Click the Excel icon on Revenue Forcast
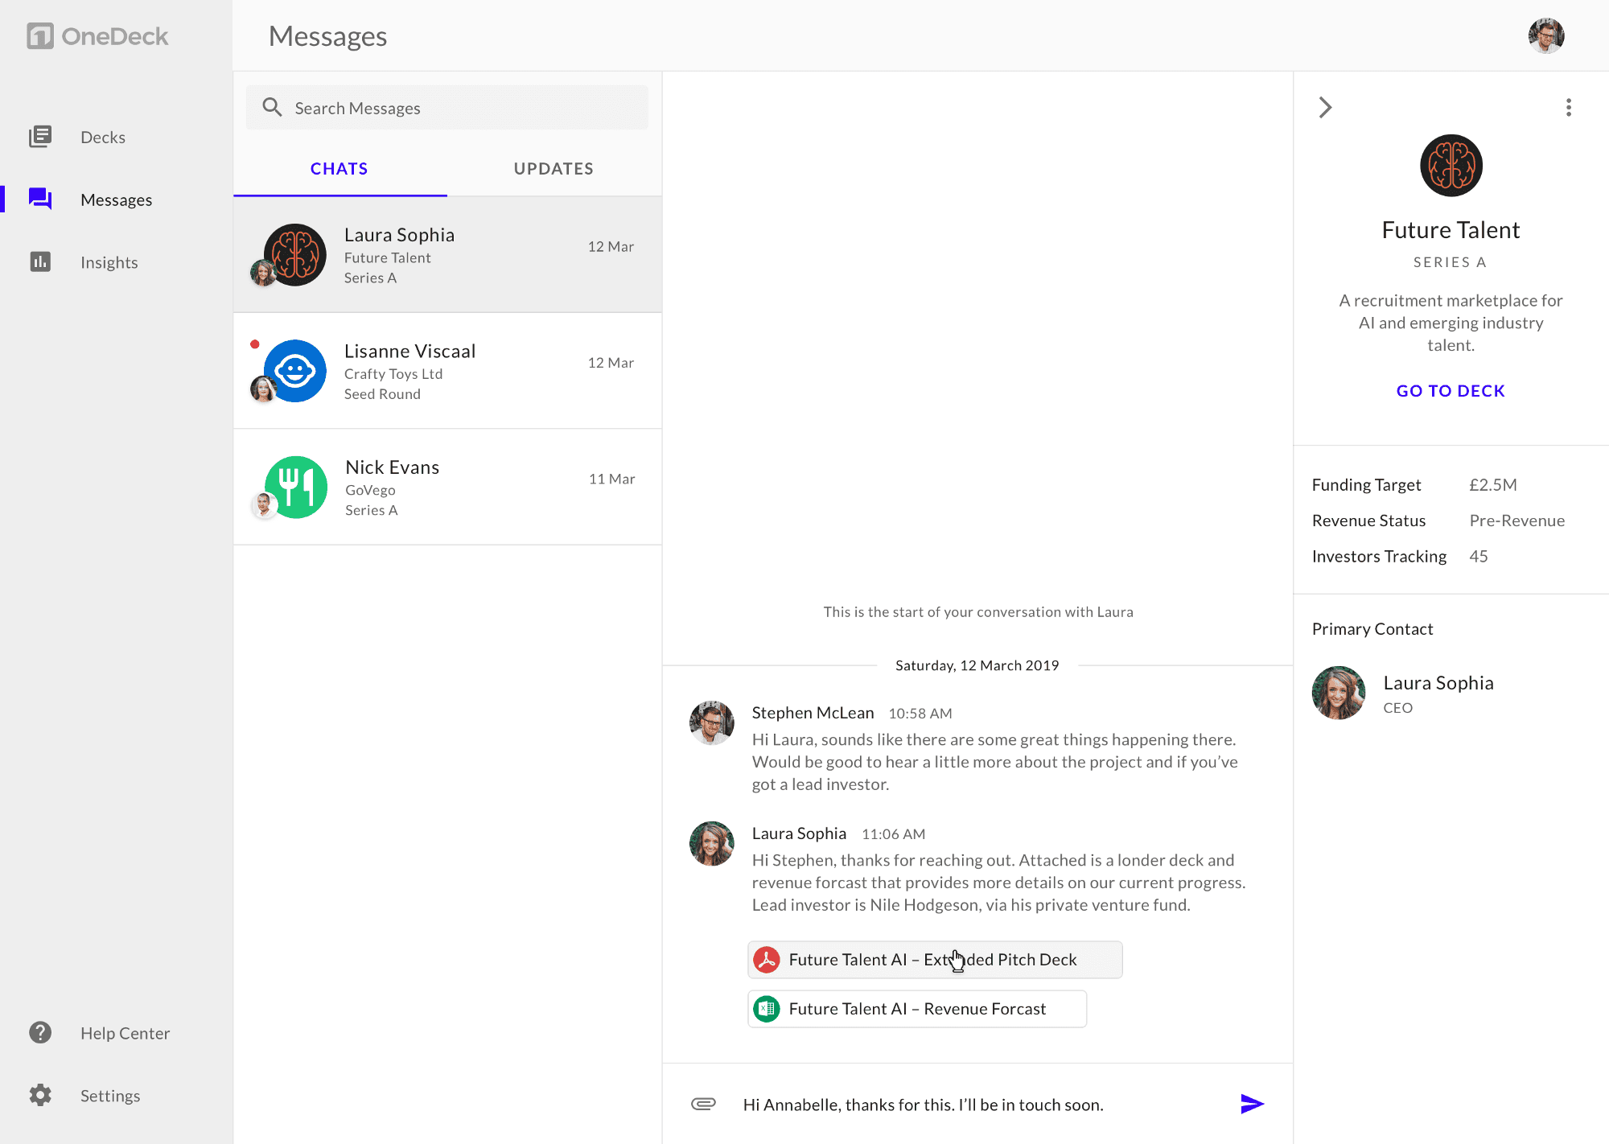This screenshot has width=1609, height=1144. [767, 1009]
